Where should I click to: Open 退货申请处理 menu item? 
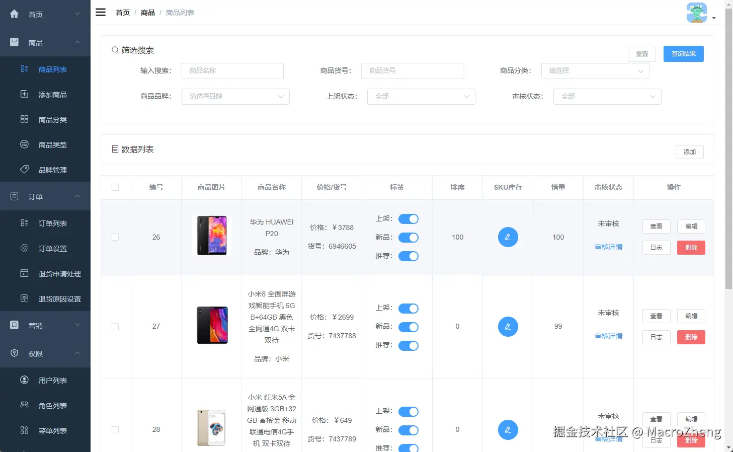coord(45,274)
